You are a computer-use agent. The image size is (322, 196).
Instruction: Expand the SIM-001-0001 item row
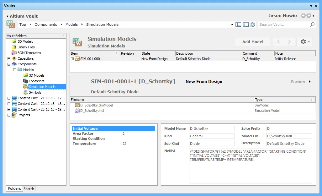pos(72,59)
